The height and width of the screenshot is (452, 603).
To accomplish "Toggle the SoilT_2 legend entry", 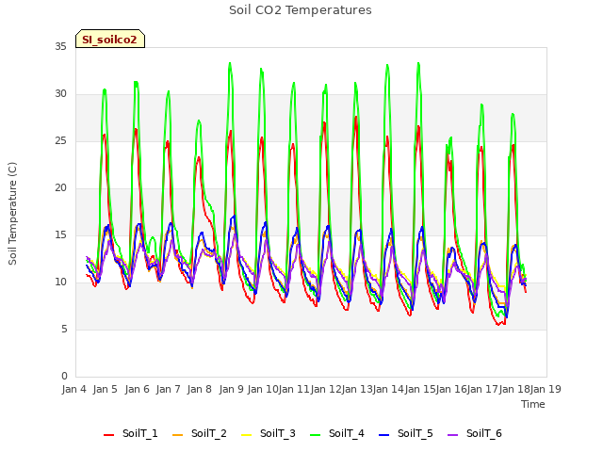I will pyautogui.click(x=200, y=433).
